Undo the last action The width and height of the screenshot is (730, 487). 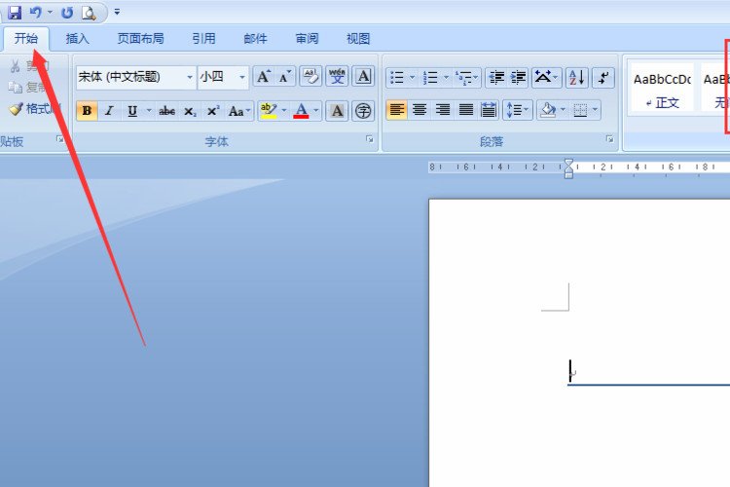pyautogui.click(x=36, y=13)
